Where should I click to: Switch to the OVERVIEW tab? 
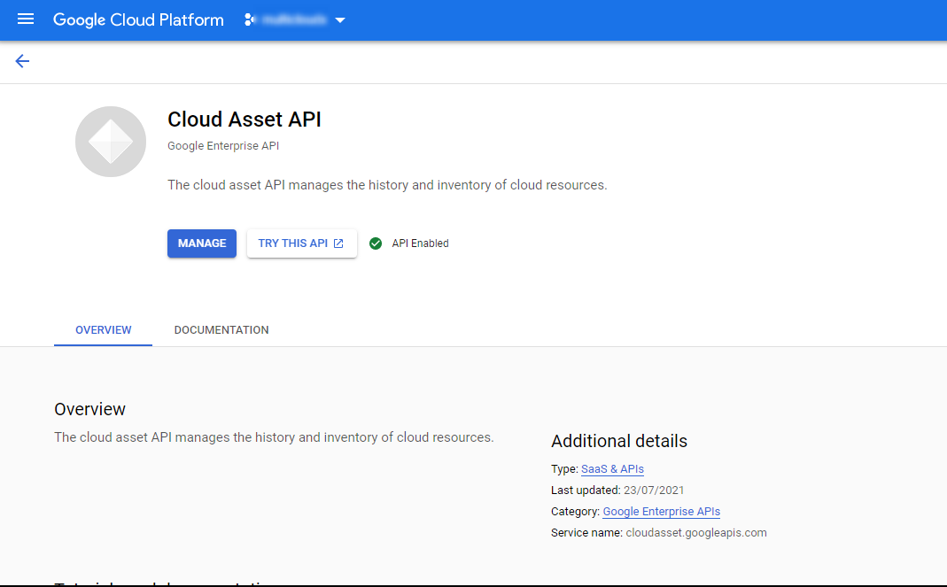pyautogui.click(x=103, y=330)
